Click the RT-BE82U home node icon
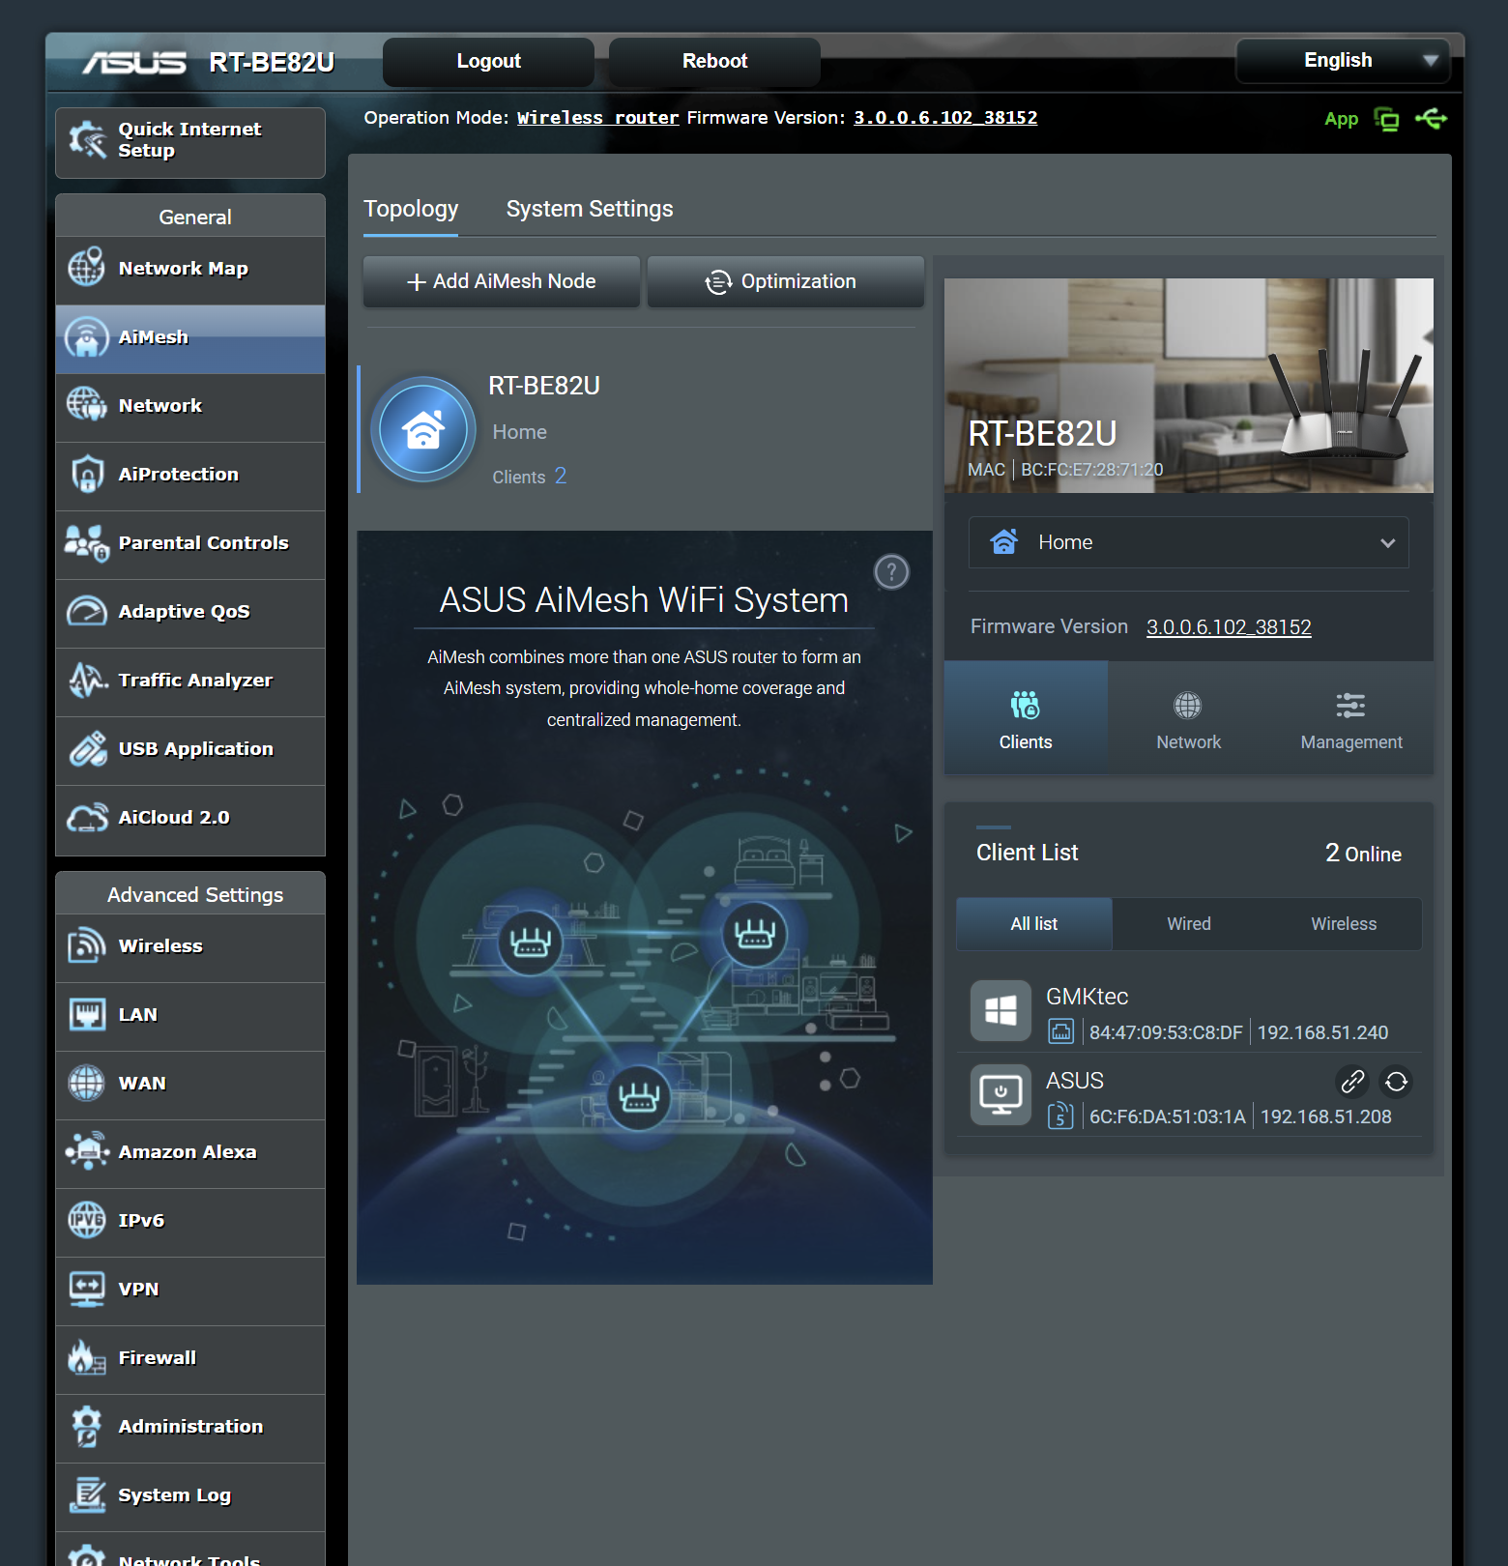This screenshot has height=1566, width=1508. coord(423,429)
